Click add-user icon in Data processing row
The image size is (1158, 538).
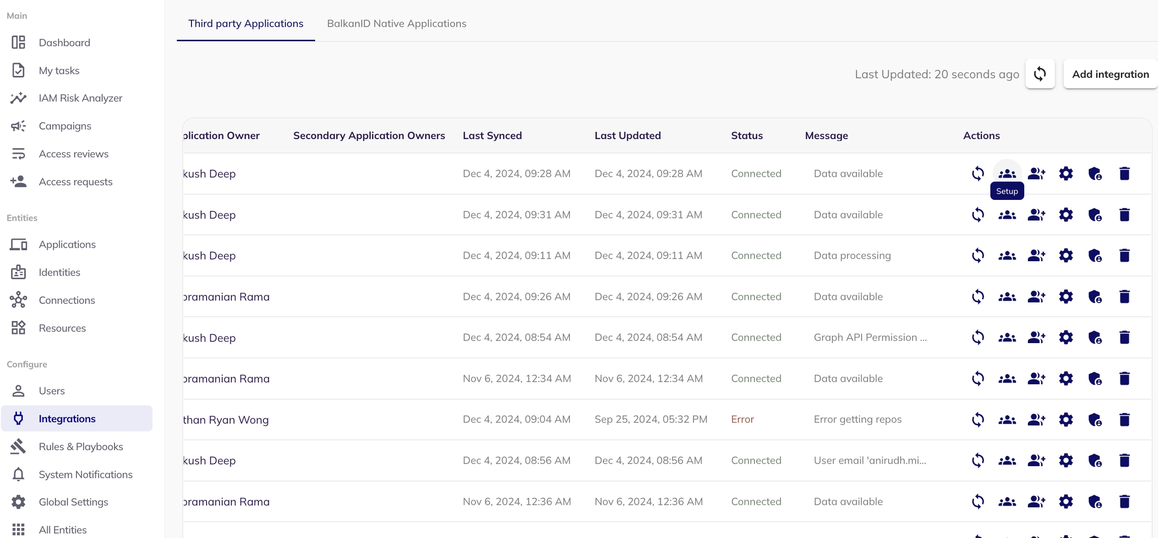click(1036, 256)
